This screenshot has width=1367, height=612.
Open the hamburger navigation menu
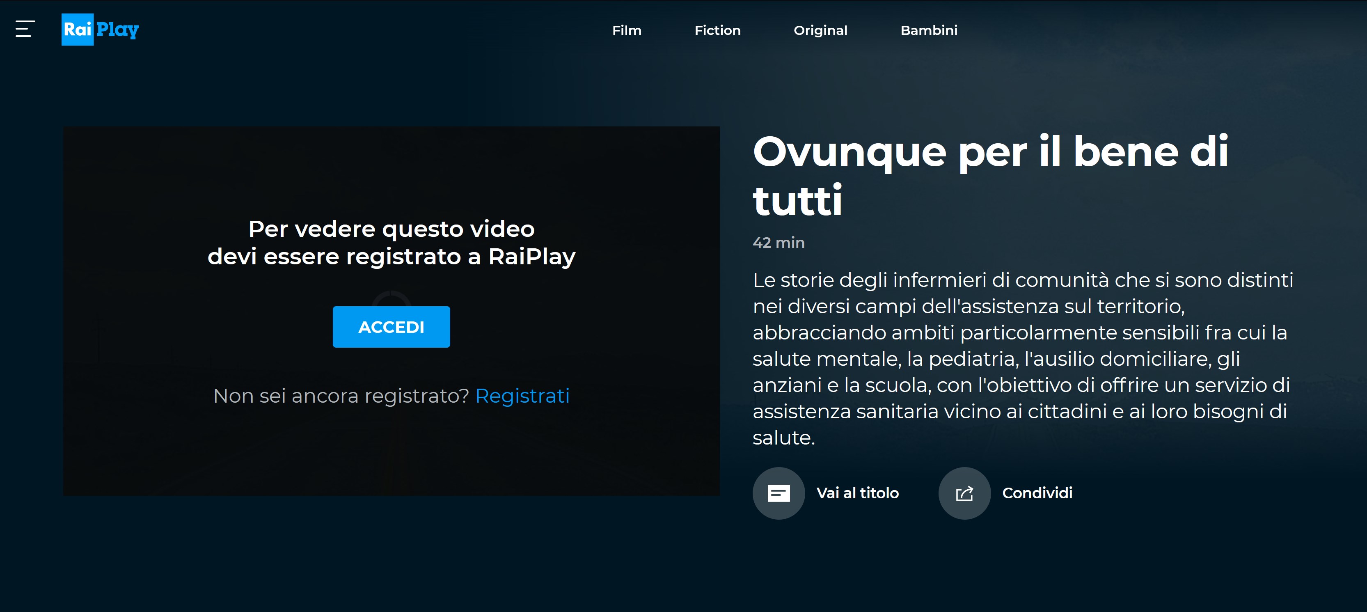pos(25,29)
